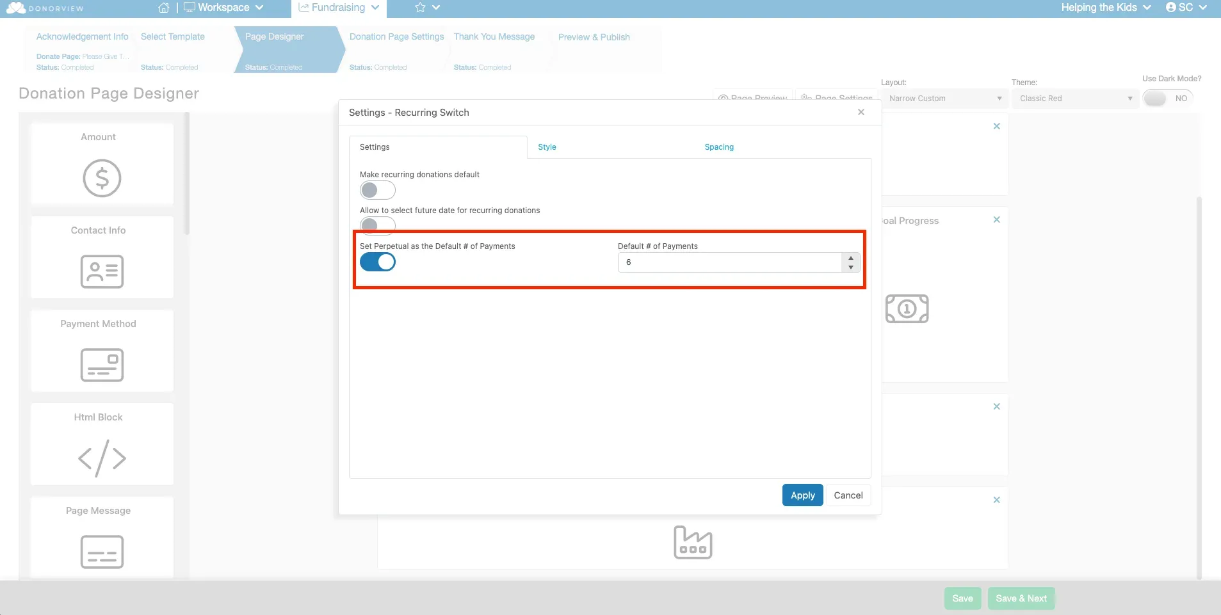Disable Set Perpetual as Default toggle
The height and width of the screenshot is (615, 1221).
(378, 262)
